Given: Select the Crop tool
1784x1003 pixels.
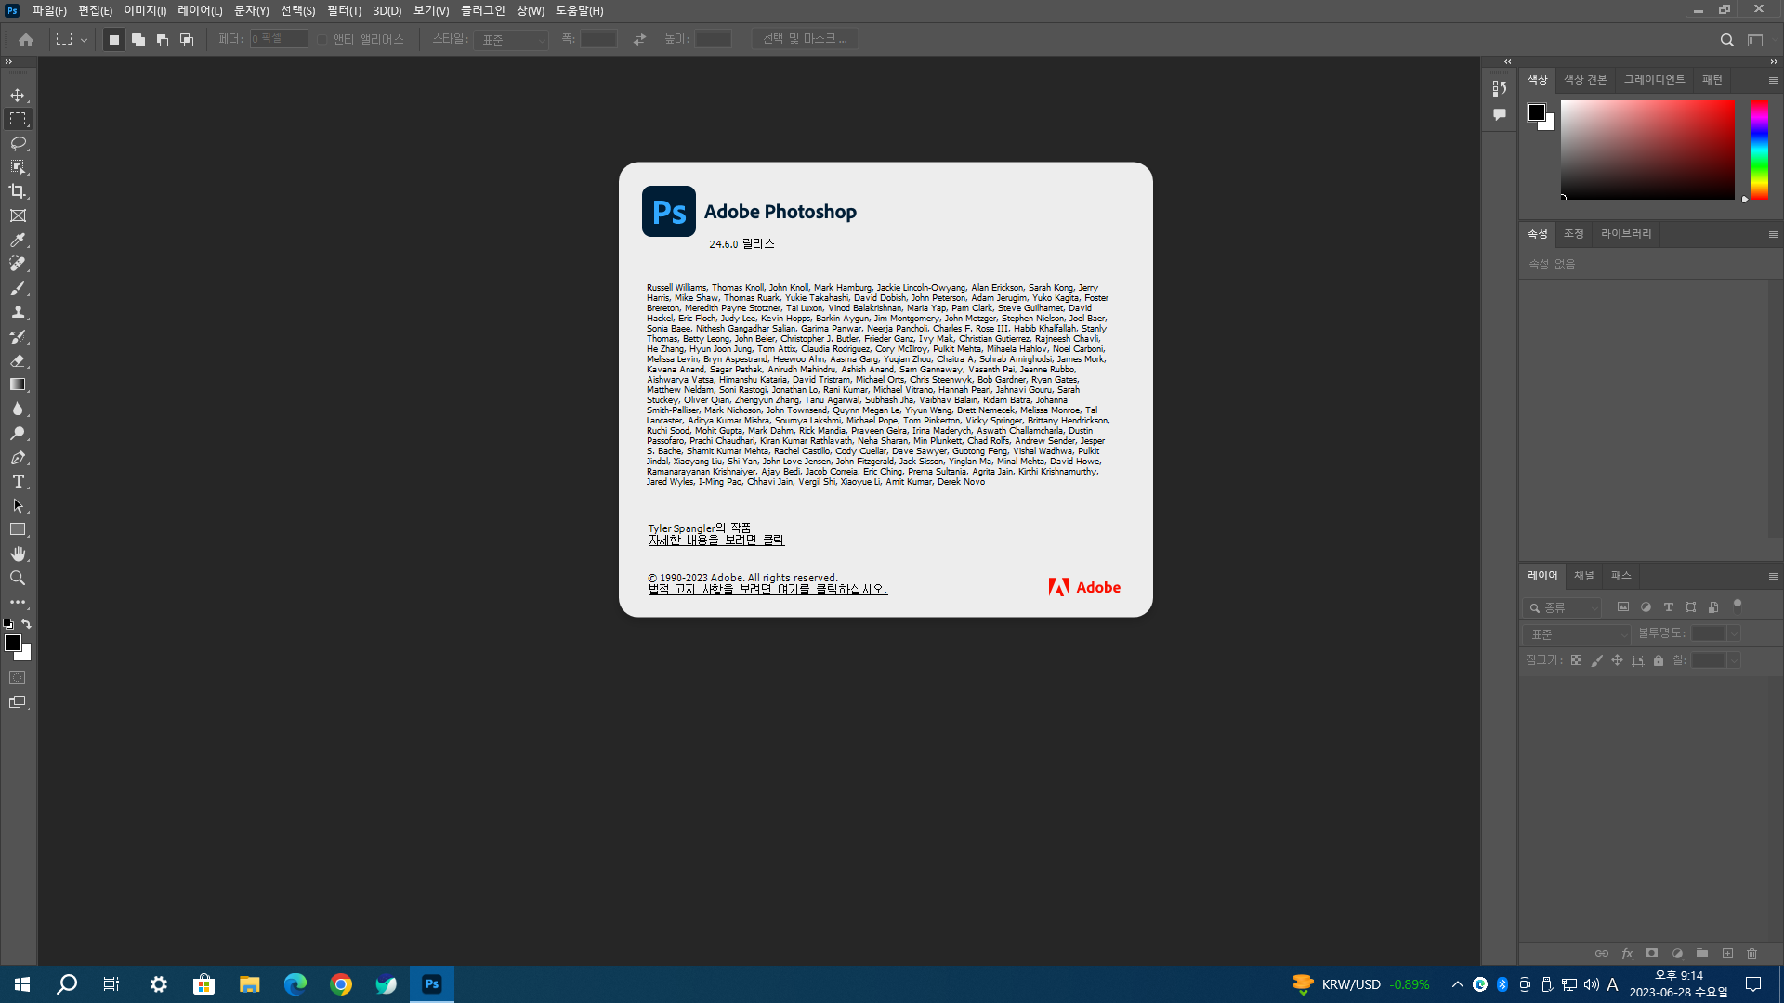Looking at the screenshot, I should tap(18, 191).
